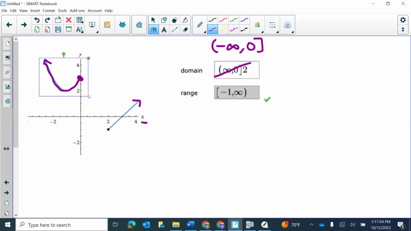The height and width of the screenshot is (231, 411).
Task: Select the arrow selection tool
Action: 154,19
